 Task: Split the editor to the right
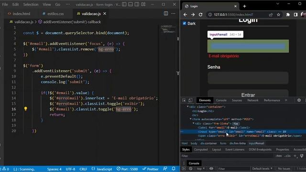click(x=166, y=13)
